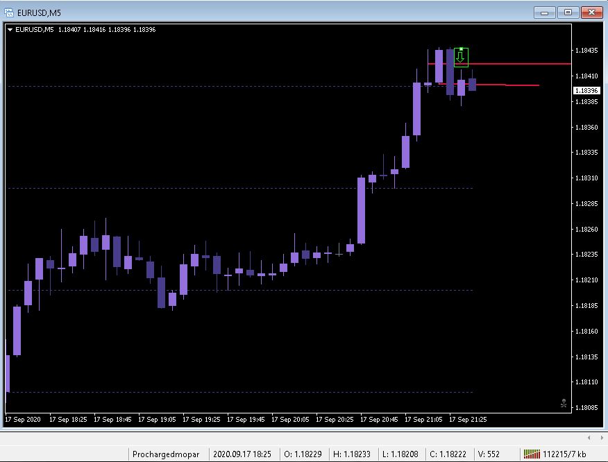The width and height of the screenshot is (608, 462).
Task: Click the current price label 1.18396
Action: pos(586,90)
